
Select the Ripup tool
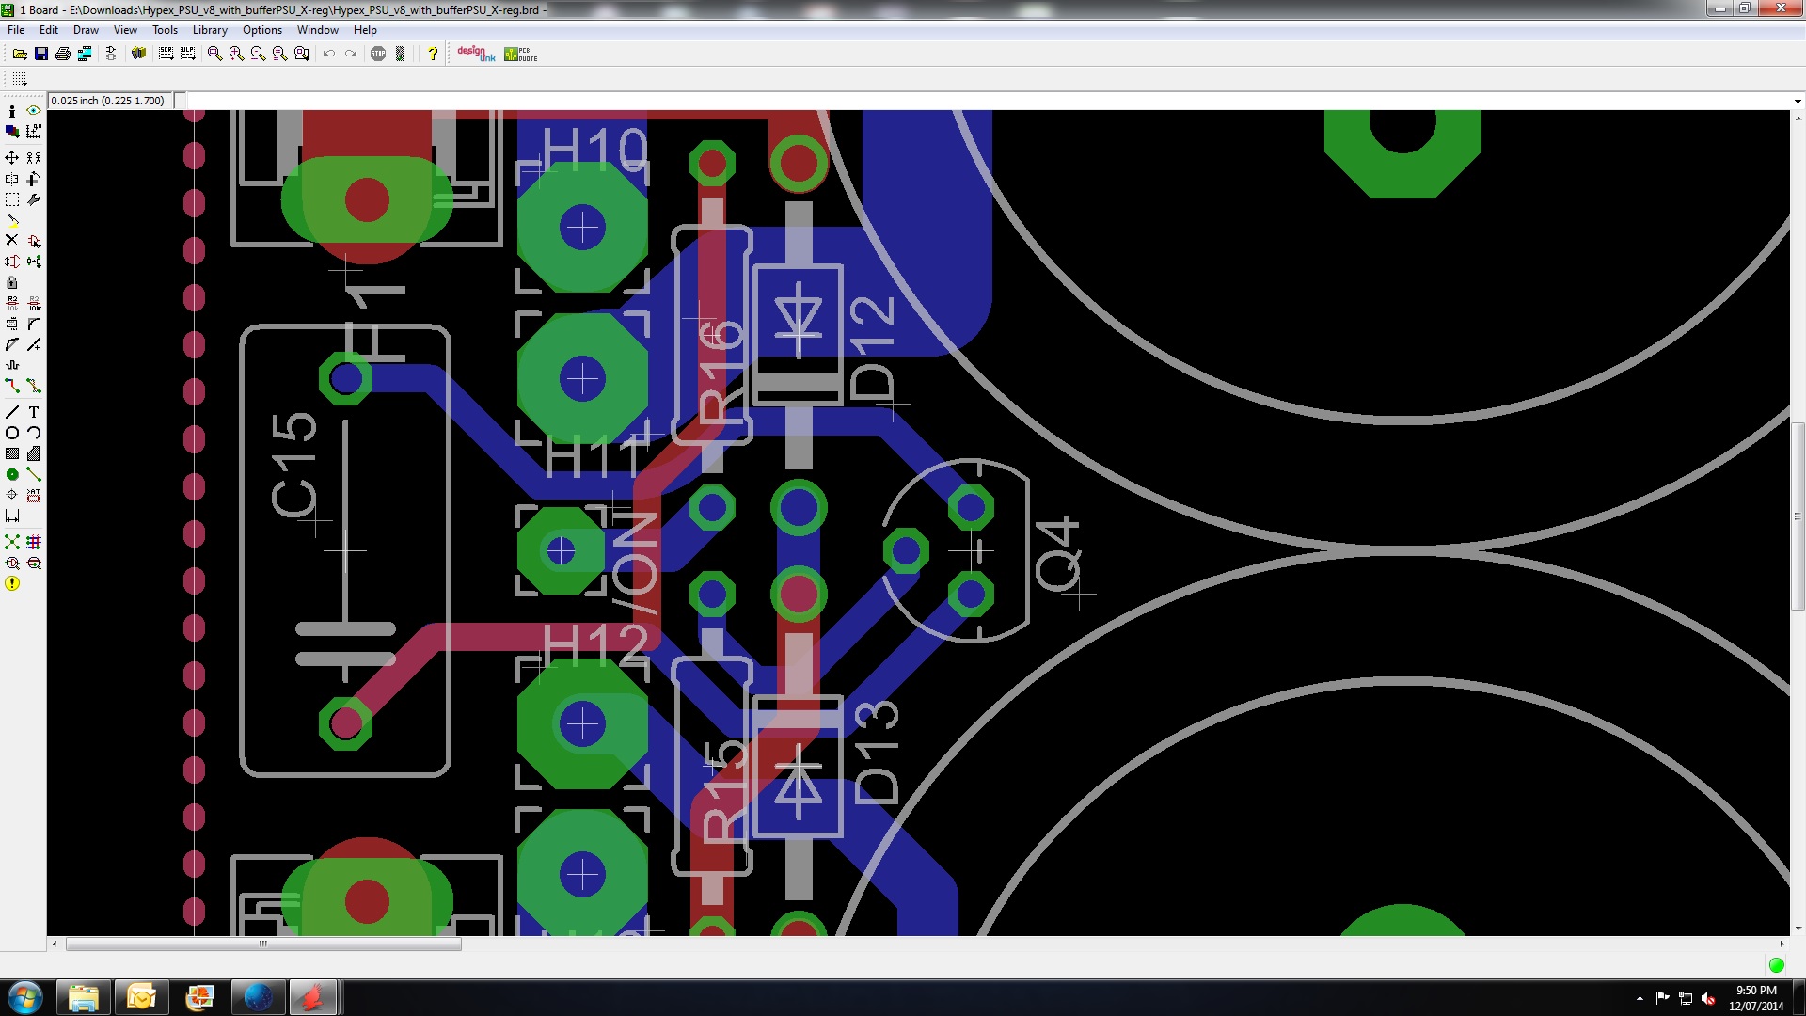34,386
